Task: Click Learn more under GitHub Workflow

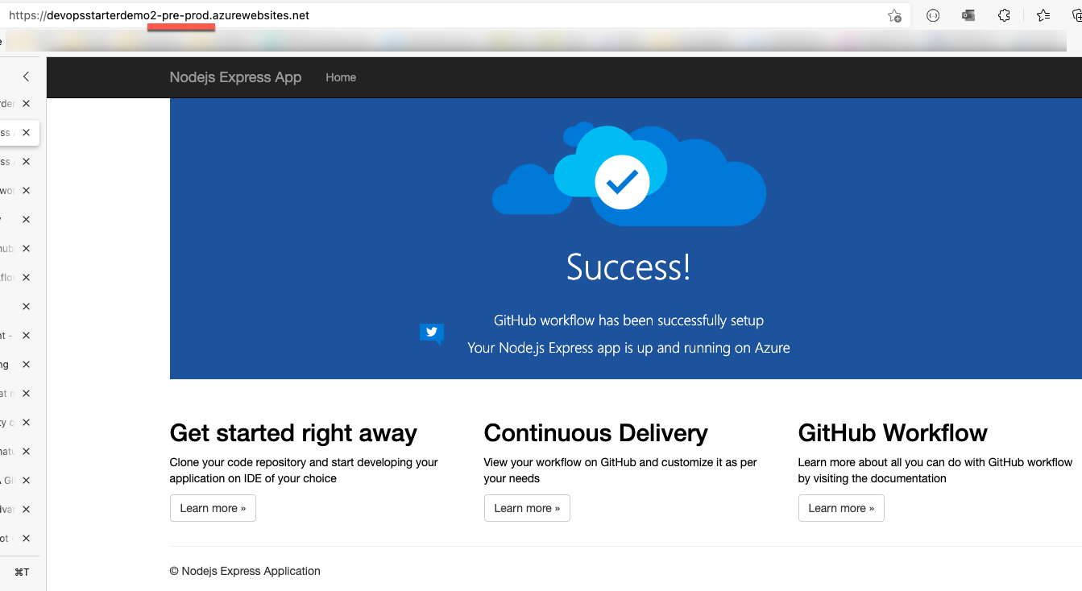Action: [841, 508]
